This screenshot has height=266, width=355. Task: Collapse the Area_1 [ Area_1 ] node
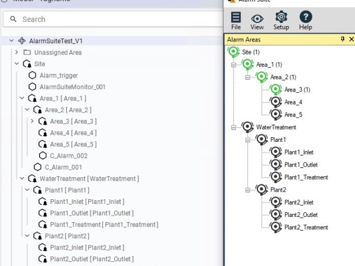(22, 98)
